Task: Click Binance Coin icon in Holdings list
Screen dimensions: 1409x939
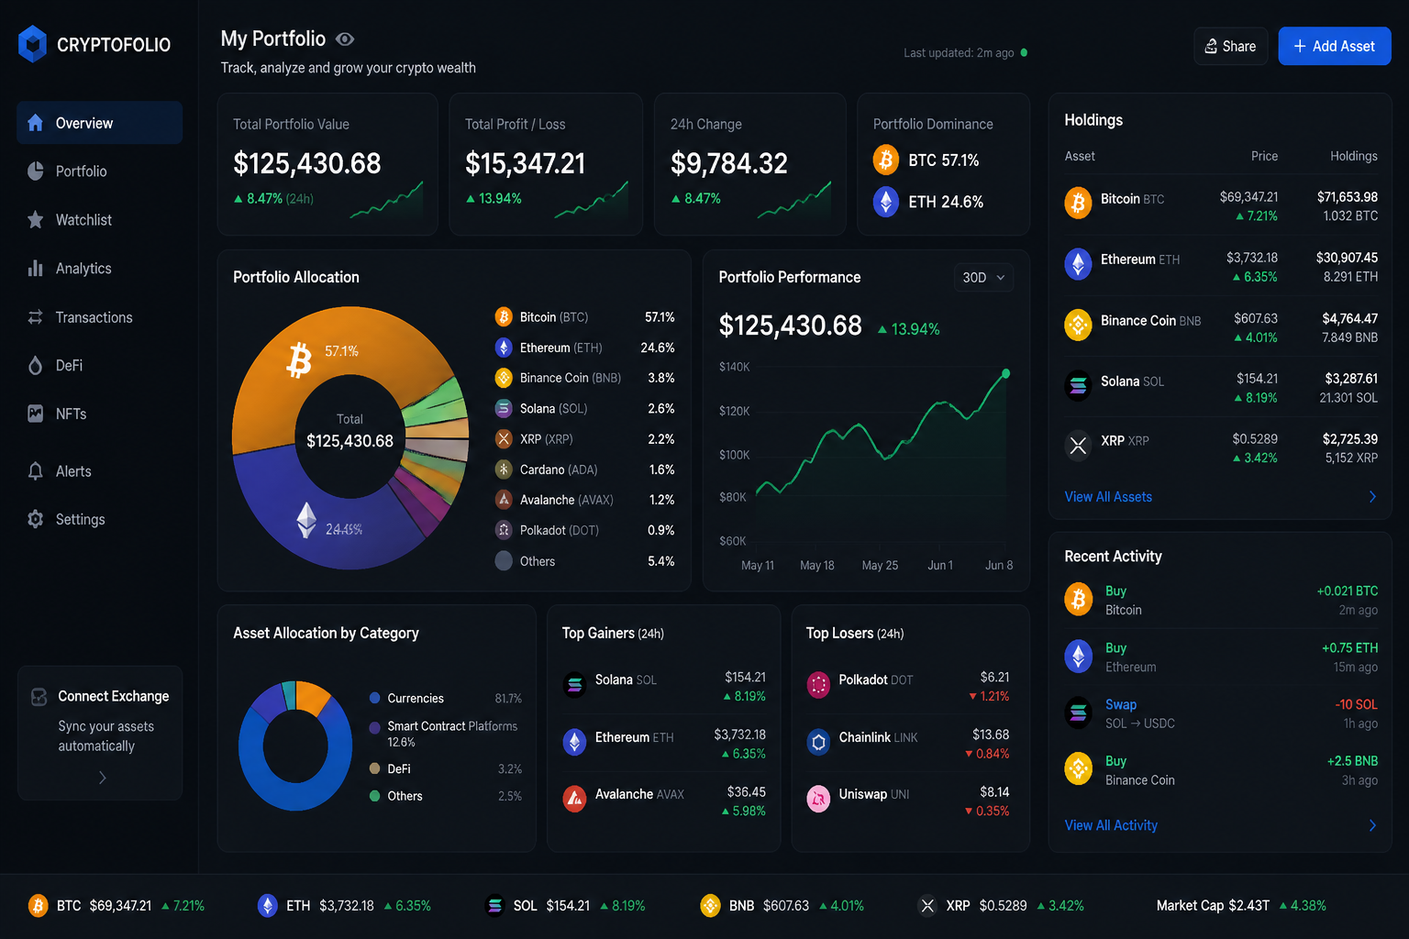Action: pos(1078,325)
